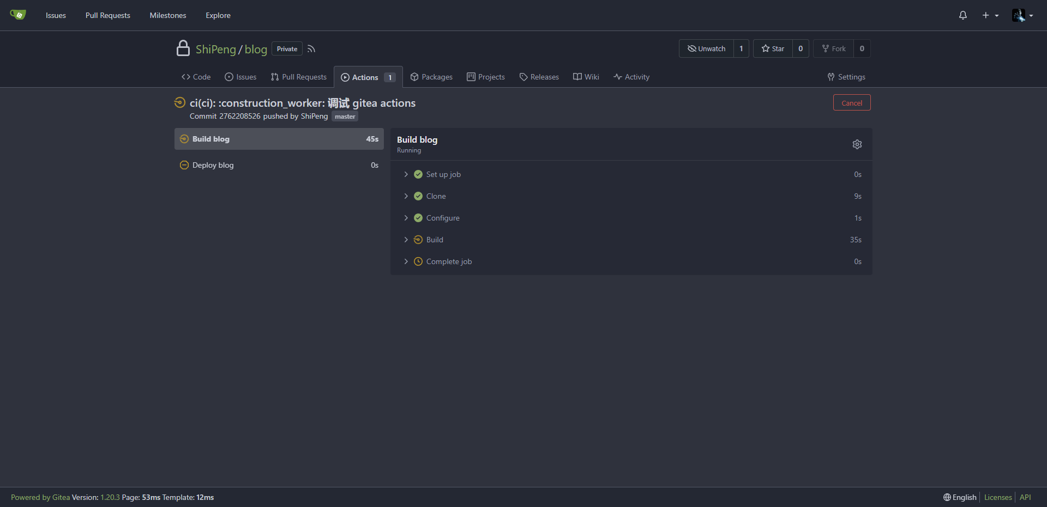Open the Wiki tab

coord(586,77)
